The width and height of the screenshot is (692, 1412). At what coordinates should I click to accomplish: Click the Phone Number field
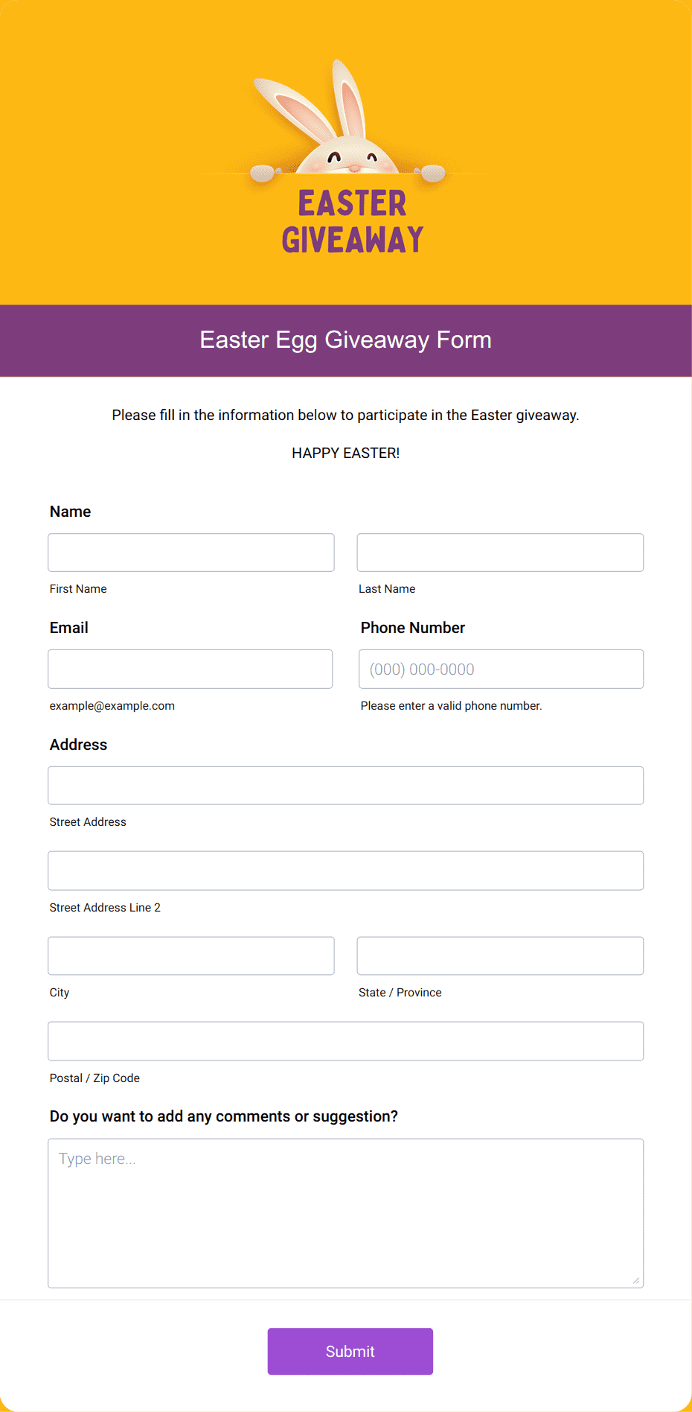(502, 669)
